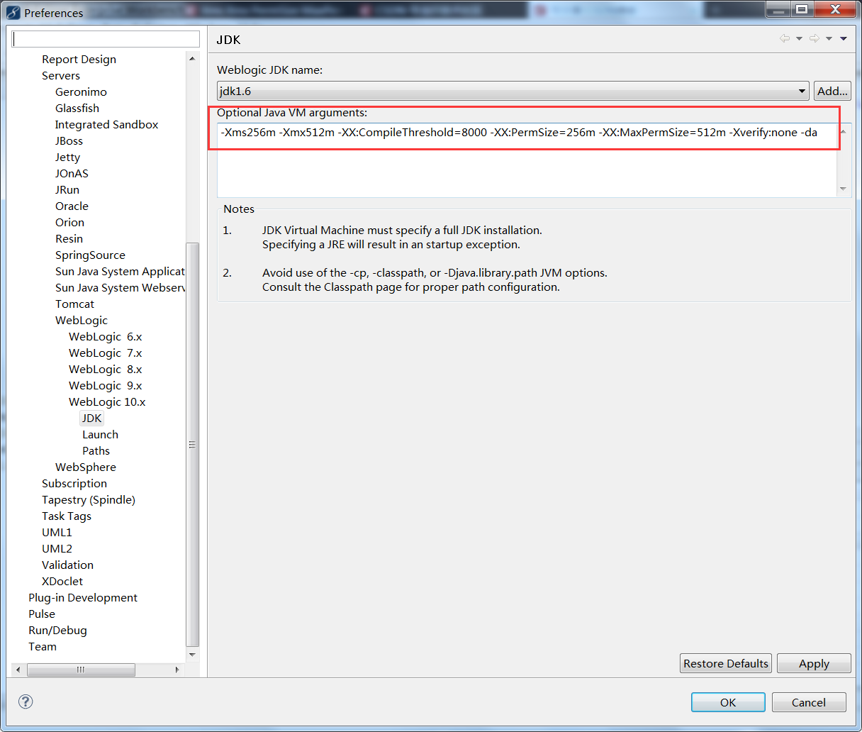Select the Servers tree node

(x=61, y=76)
